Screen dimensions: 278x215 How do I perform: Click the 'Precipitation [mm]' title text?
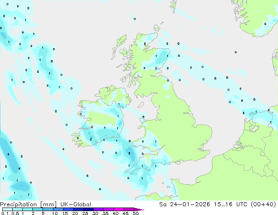(28, 204)
